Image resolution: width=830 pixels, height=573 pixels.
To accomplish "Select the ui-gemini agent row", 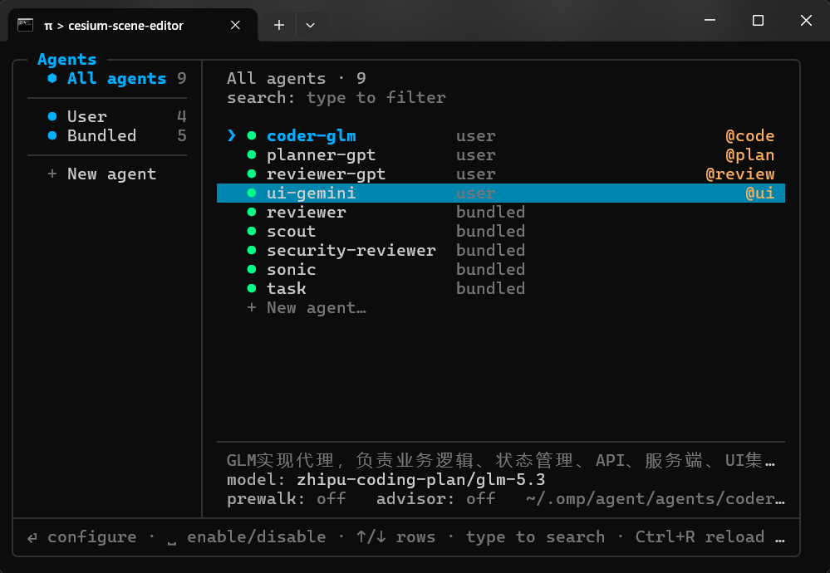I will [501, 193].
